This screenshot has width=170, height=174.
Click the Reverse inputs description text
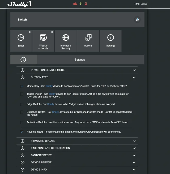pyautogui.click(x=74, y=132)
